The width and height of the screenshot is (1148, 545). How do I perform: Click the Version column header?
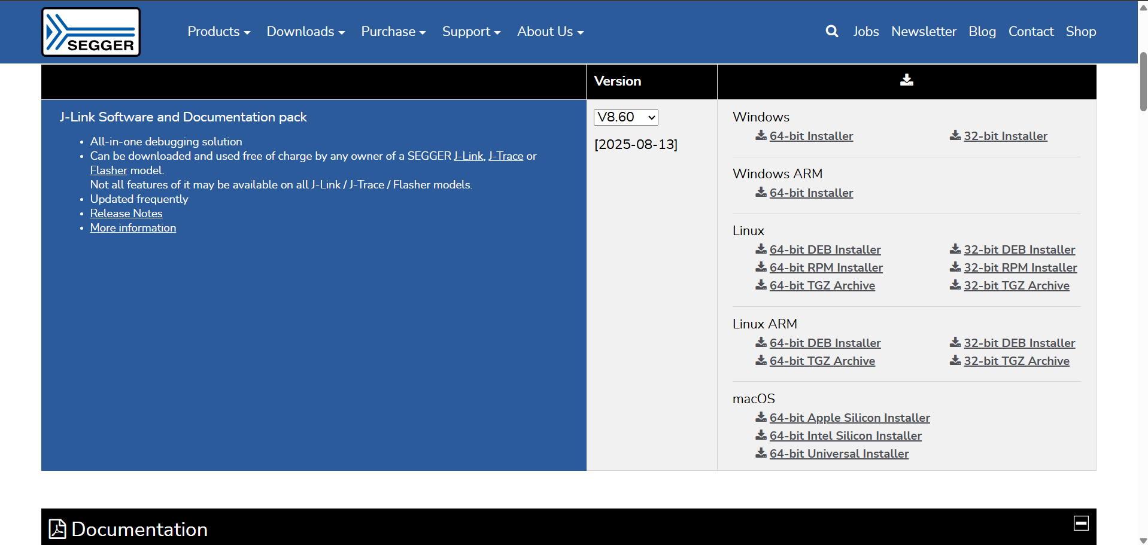click(x=618, y=81)
